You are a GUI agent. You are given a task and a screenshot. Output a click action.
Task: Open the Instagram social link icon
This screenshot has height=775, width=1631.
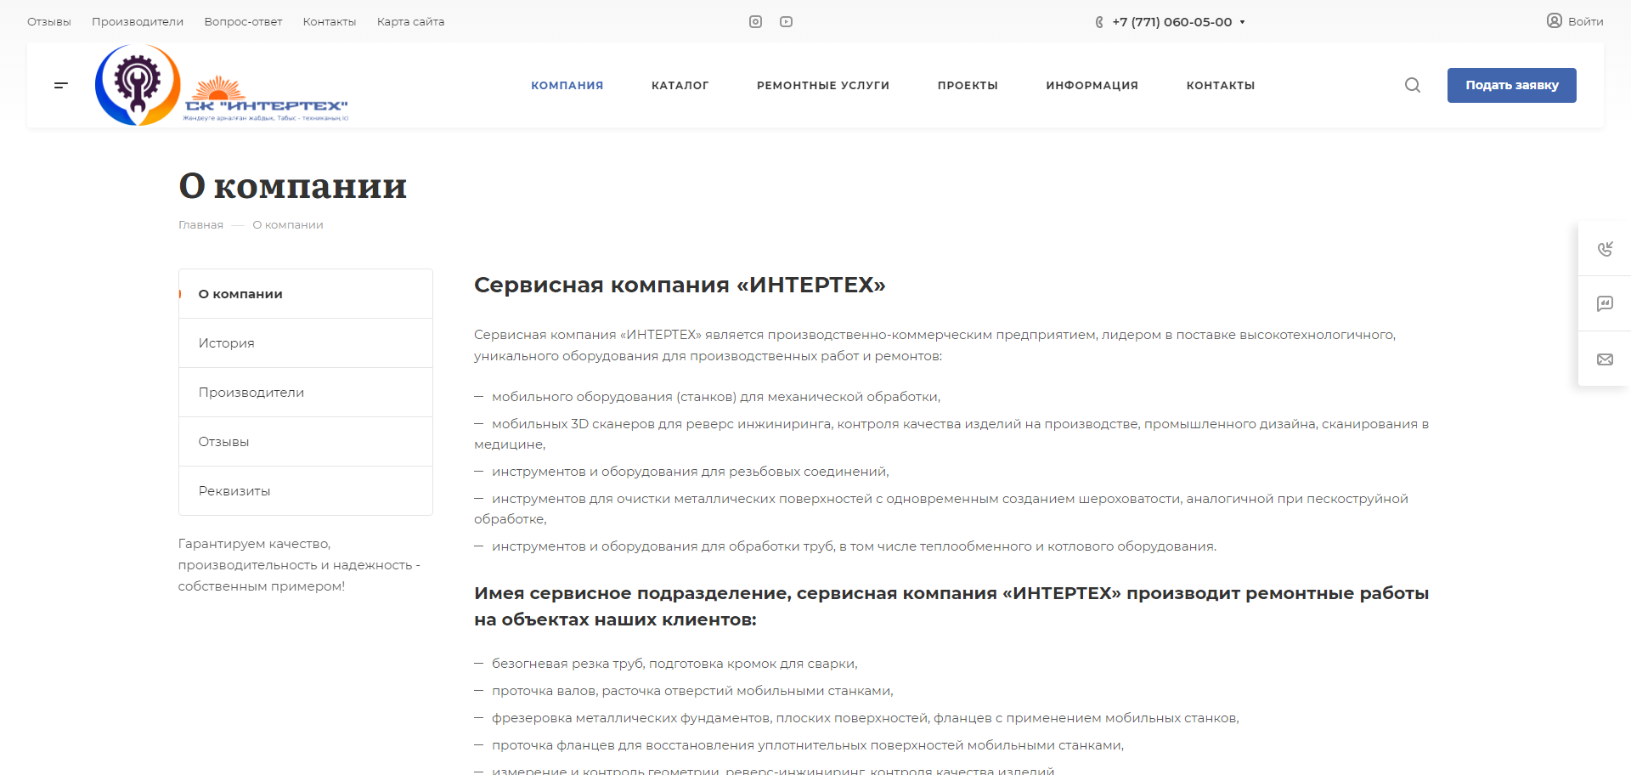coord(755,22)
